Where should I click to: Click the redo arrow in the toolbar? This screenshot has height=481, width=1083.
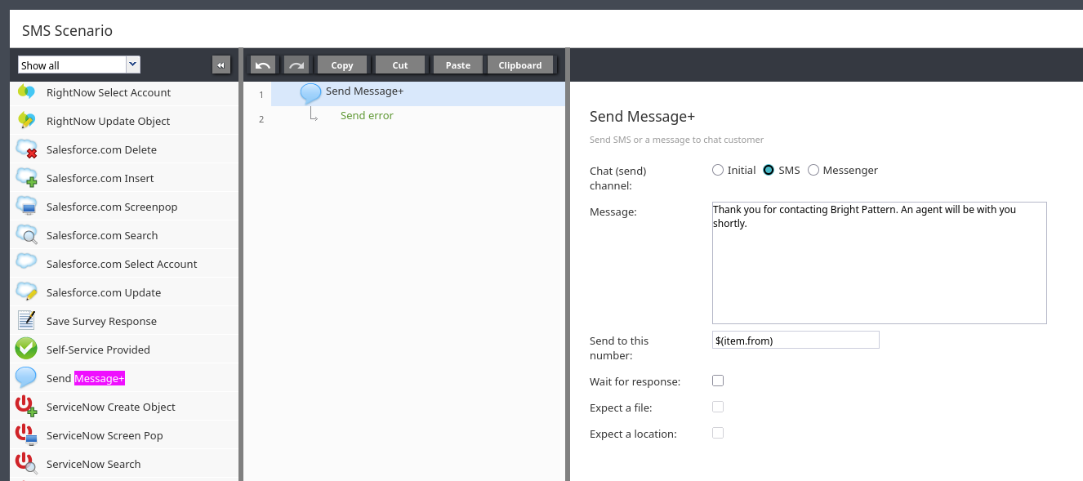[296, 65]
